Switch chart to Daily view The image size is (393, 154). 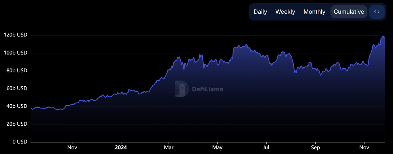tap(260, 12)
